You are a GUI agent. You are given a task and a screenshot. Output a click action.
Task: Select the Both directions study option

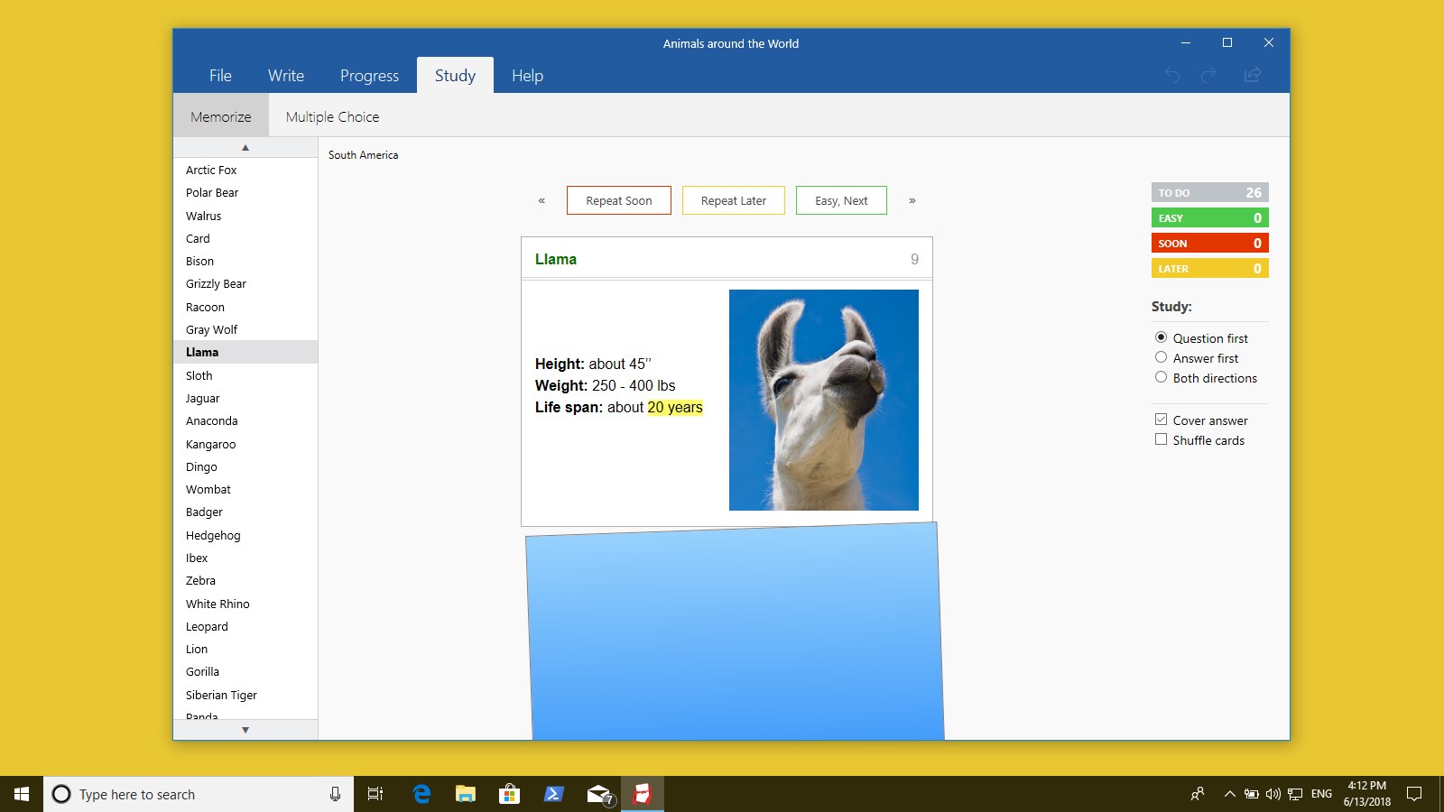[x=1162, y=377]
